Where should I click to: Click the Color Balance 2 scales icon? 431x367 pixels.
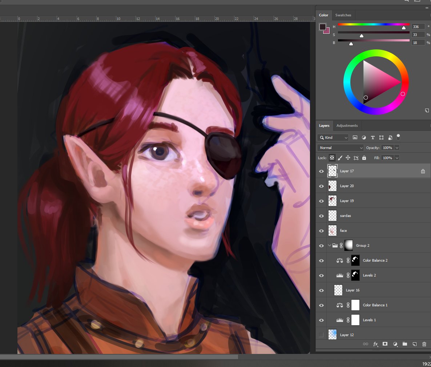coord(340,260)
